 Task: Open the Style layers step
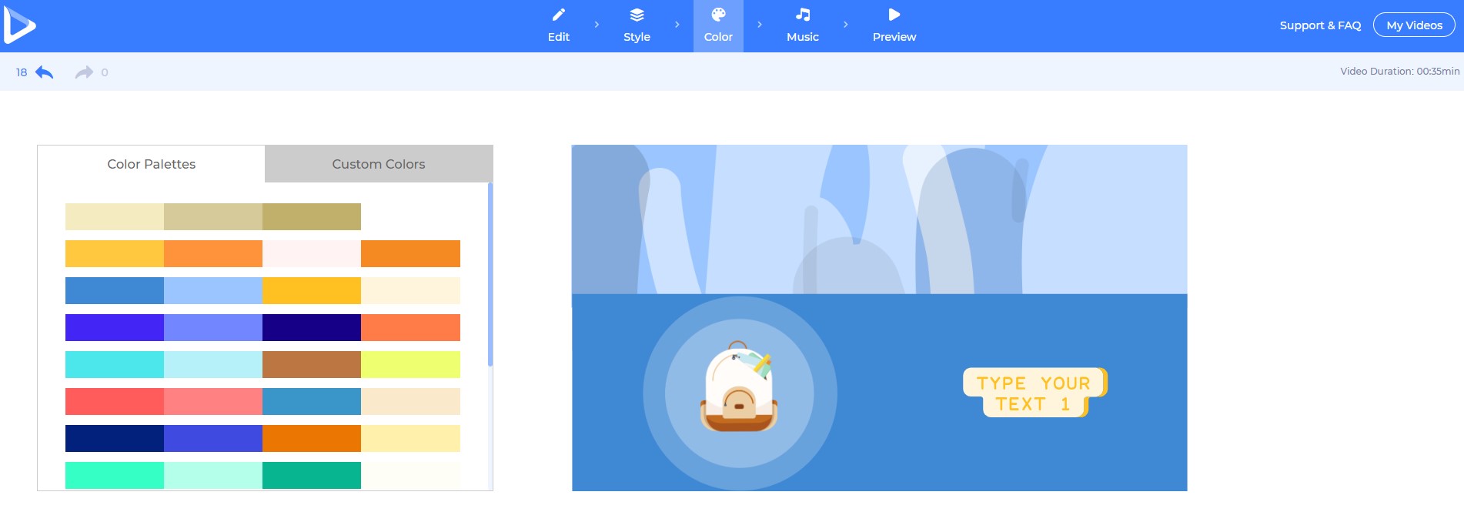(637, 15)
